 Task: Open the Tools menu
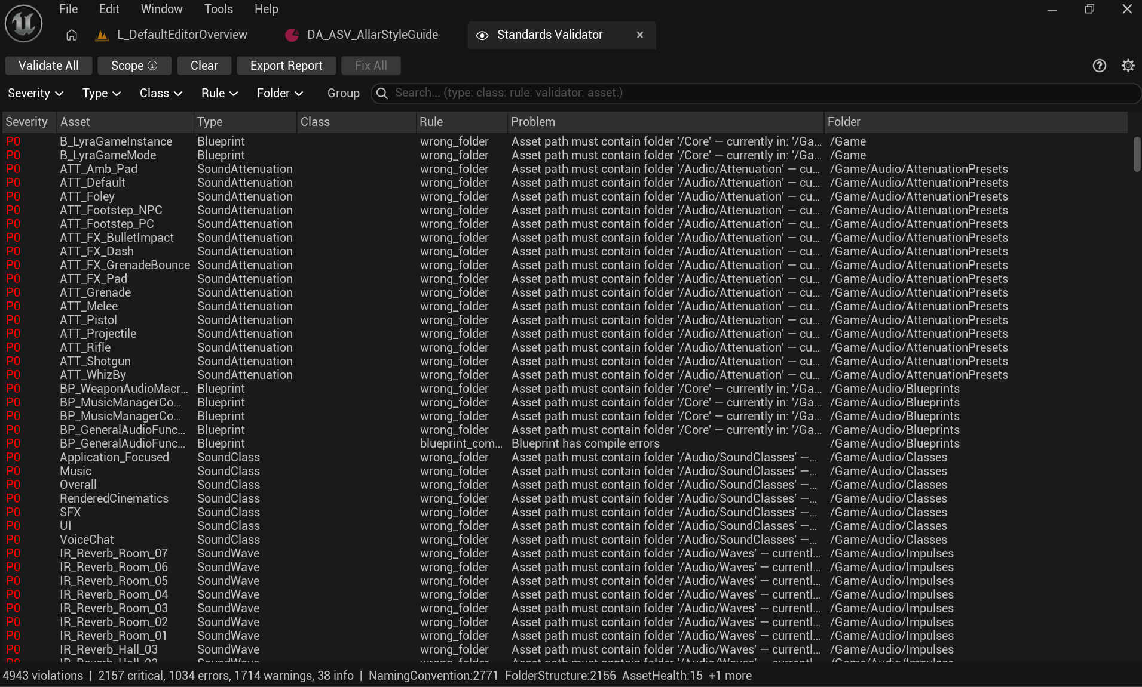point(218,9)
